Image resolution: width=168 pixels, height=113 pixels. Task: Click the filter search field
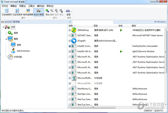tap(93, 22)
